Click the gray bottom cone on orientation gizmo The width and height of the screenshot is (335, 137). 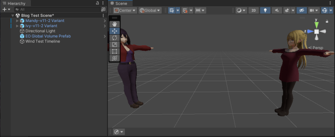(316, 37)
